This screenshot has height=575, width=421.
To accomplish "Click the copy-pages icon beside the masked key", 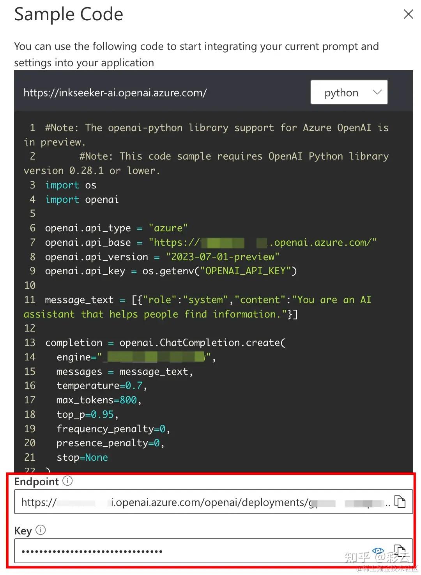I will [400, 551].
